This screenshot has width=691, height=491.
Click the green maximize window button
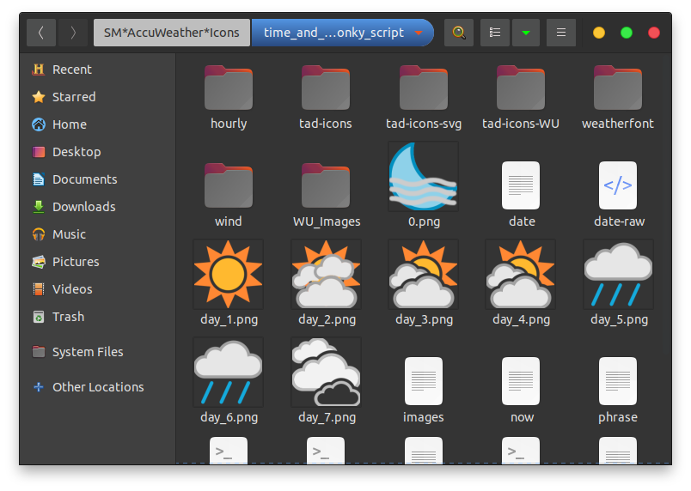(627, 33)
